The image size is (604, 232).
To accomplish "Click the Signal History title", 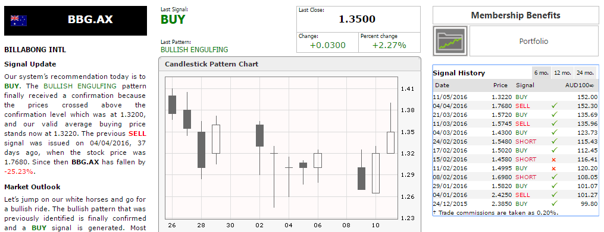I will point(459,73).
